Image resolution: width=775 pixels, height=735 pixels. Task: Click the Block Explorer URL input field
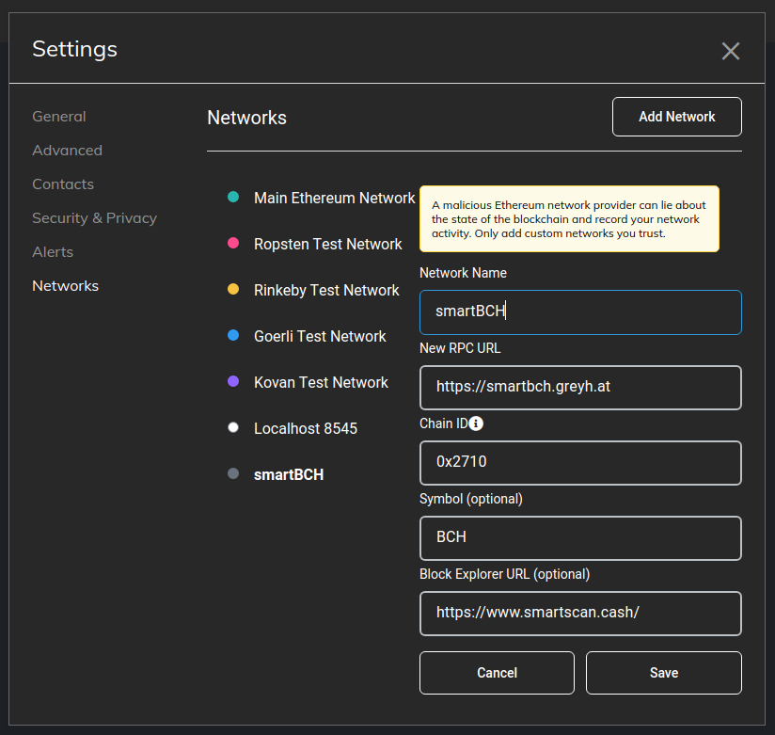click(580, 614)
